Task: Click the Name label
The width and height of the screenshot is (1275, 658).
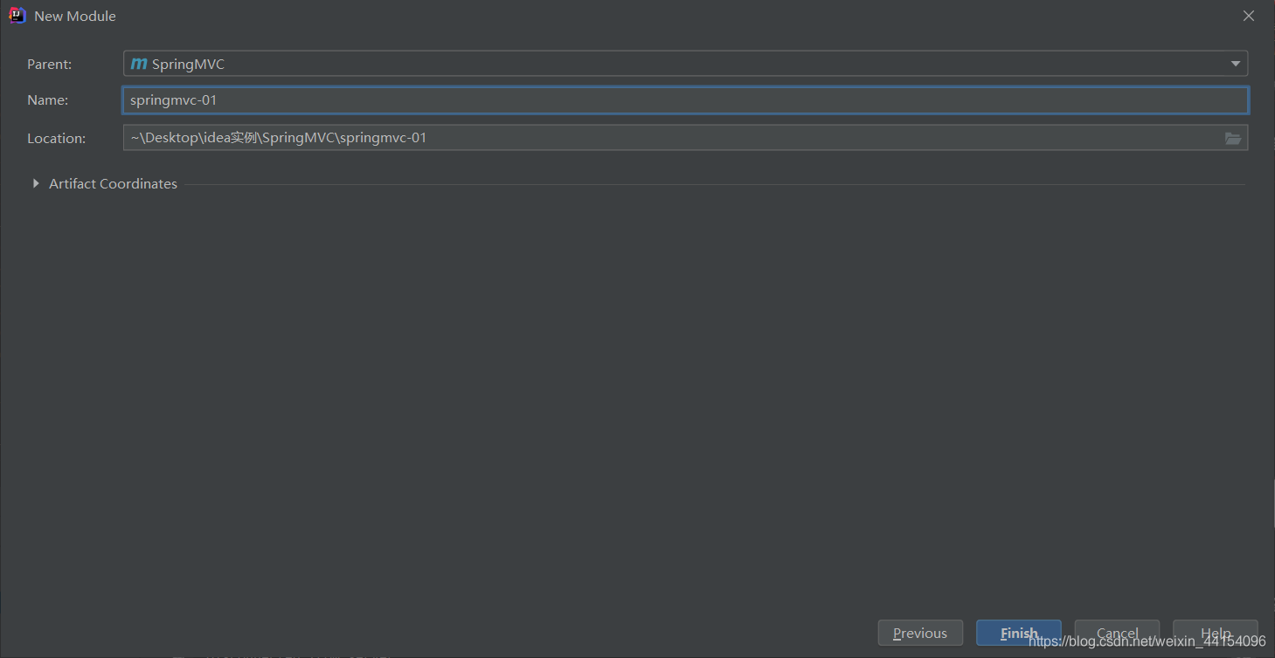Action: (47, 100)
